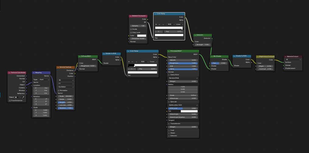Click Diffuse BSDF output socket
309x153 pixels.
point(98,59)
